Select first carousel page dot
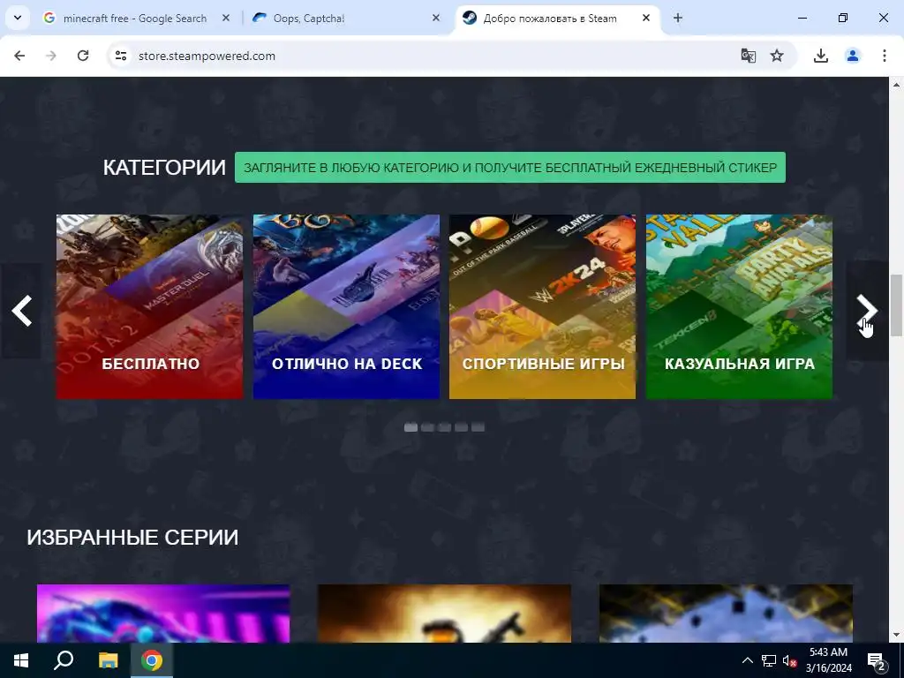 pos(411,427)
